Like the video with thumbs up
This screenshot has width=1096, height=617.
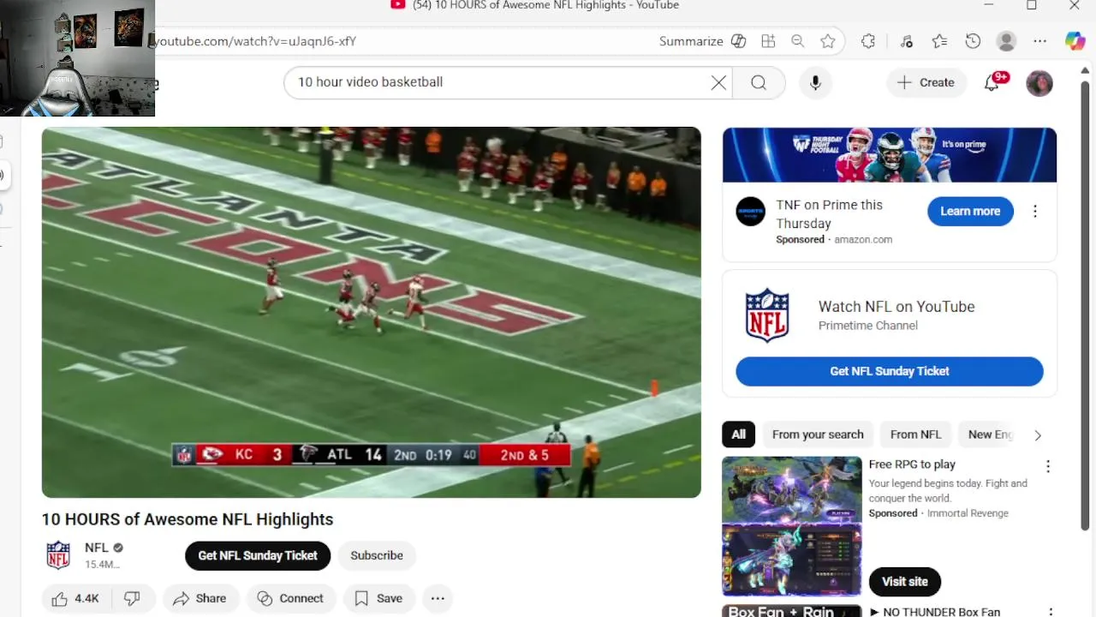pos(75,598)
